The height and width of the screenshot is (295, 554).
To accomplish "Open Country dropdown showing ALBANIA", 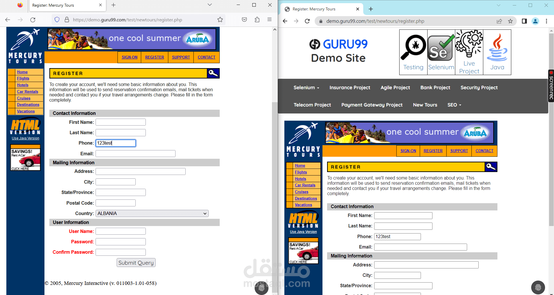I will point(152,213).
